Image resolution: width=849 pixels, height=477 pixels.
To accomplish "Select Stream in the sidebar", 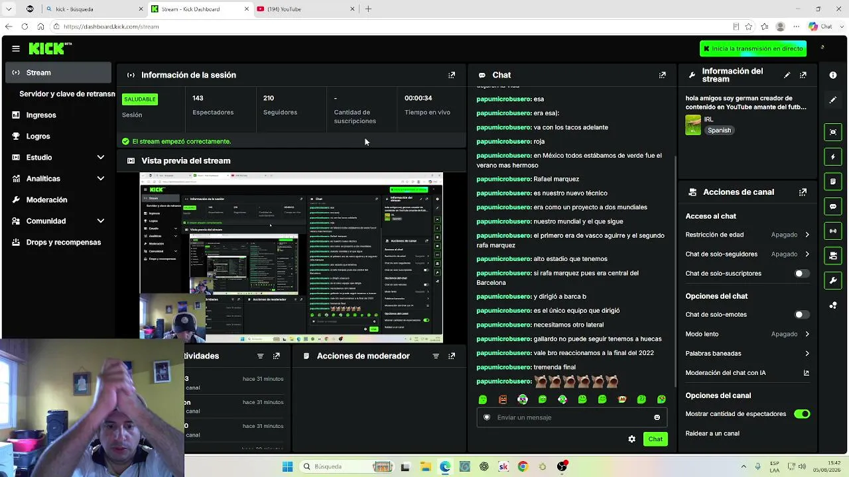I will pos(58,72).
